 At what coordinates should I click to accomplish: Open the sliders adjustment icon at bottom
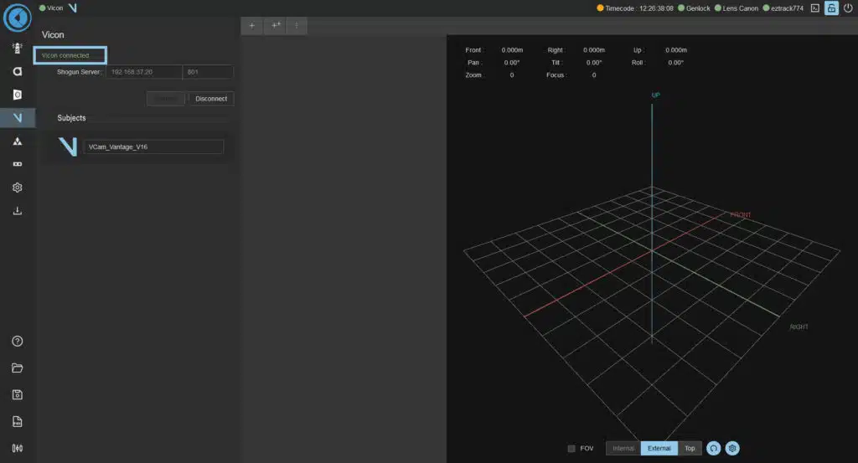(18, 448)
